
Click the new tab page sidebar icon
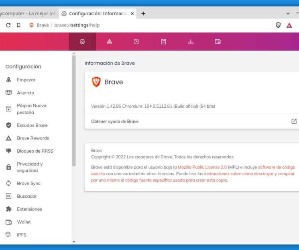point(8,109)
